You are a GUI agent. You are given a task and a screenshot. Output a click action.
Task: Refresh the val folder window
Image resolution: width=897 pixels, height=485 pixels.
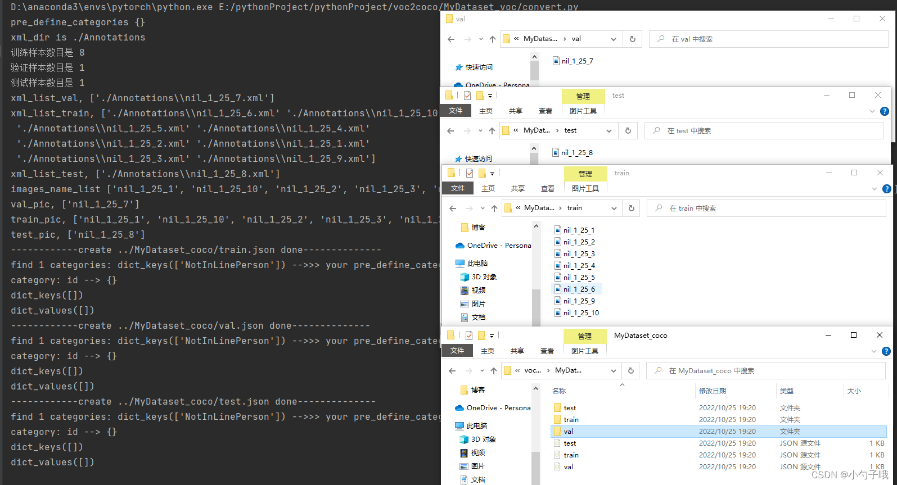633,39
